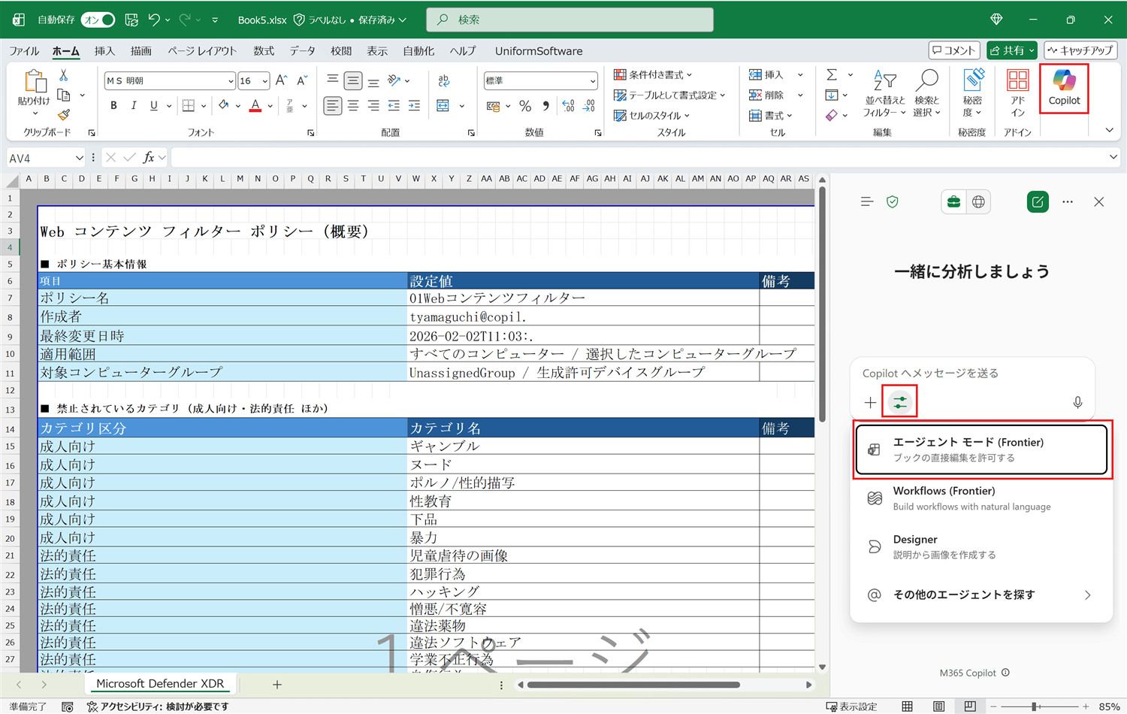The image size is (1127, 714).
Task: Click the AutoSum sigma icon
Action: [x=832, y=74]
